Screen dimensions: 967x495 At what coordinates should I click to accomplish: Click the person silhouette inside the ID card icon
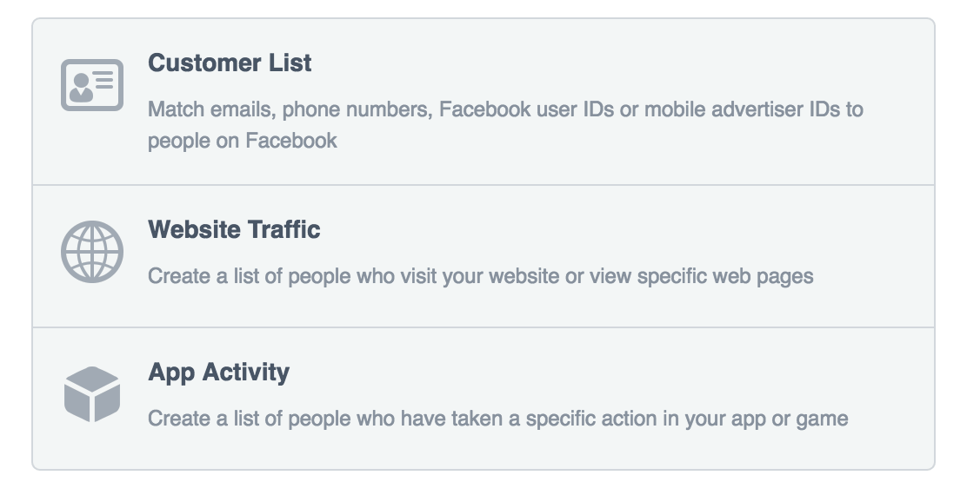pos(81,89)
